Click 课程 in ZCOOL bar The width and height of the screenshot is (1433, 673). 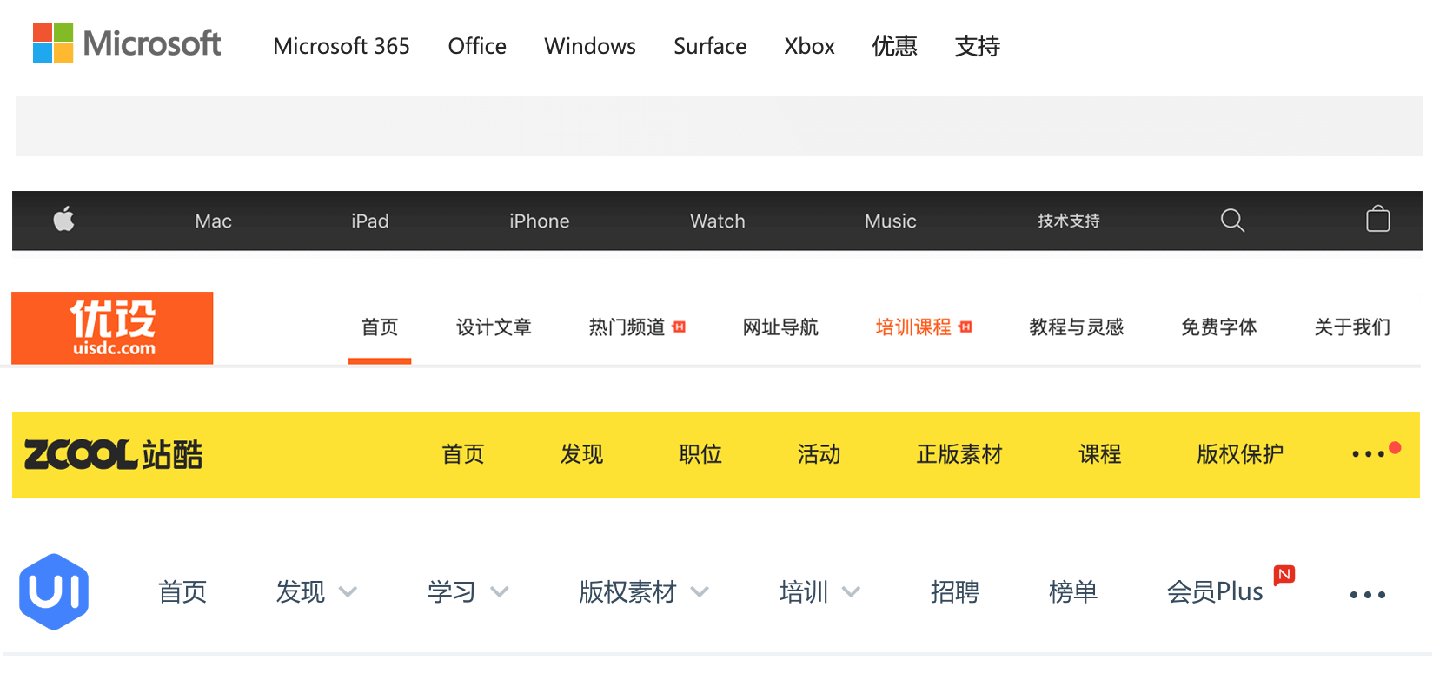(x=1100, y=454)
